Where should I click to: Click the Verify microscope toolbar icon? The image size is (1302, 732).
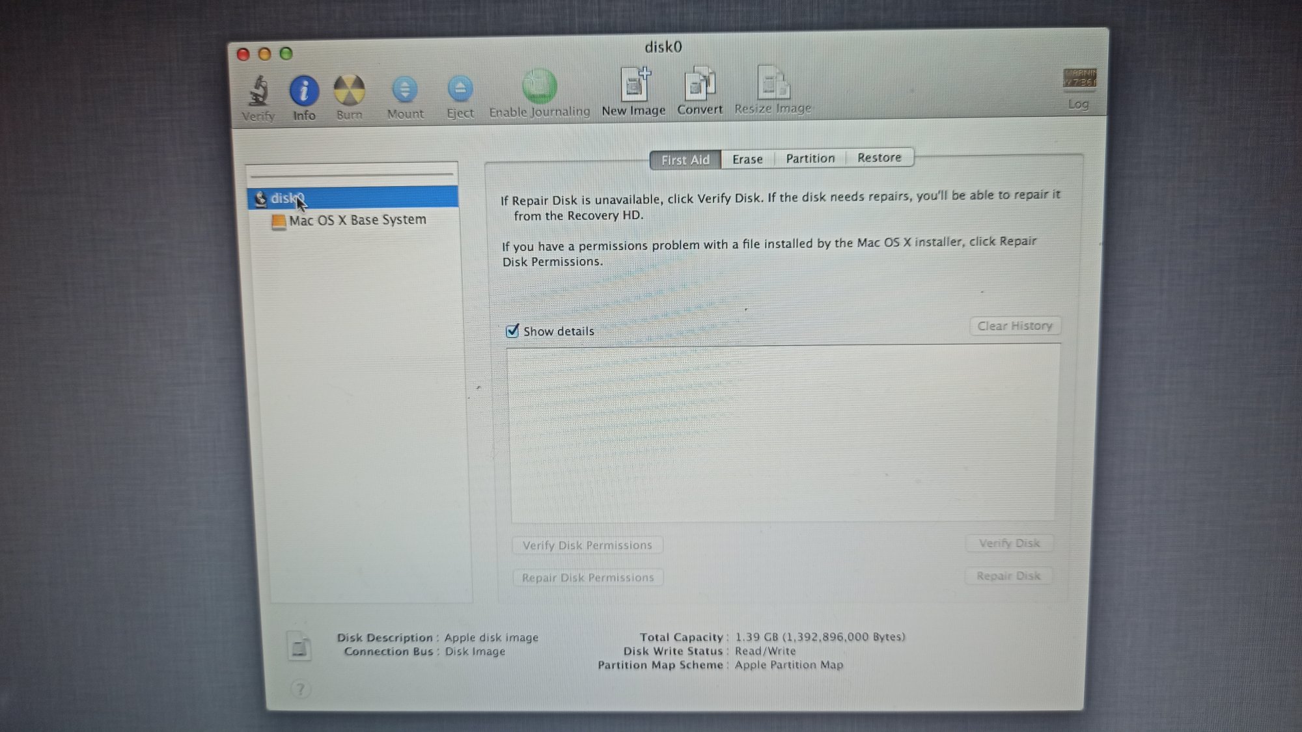click(x=258, y=92)
